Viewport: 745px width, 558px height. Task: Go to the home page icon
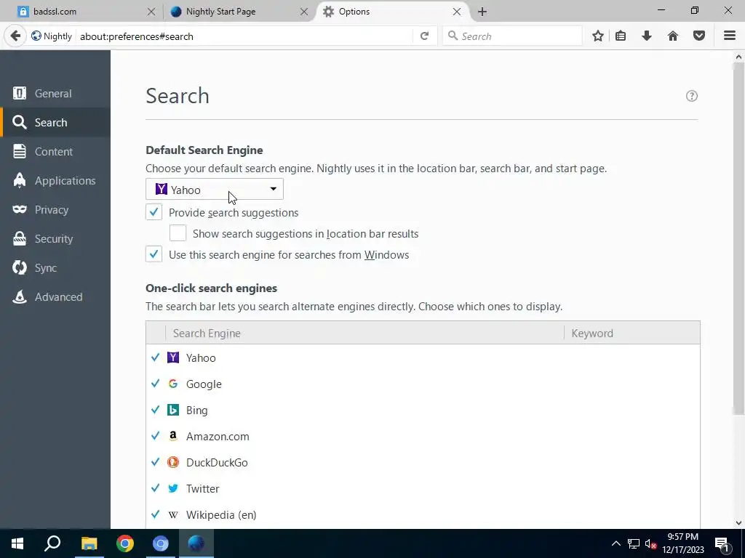click(x=673, y=36)
